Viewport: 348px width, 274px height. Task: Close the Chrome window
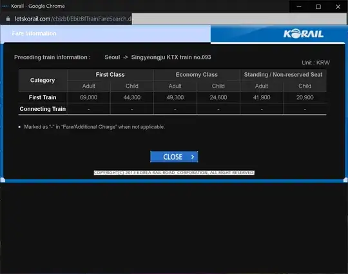[x=338, y=6]
